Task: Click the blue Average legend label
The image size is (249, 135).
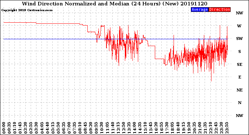Action: click(x=200, y=9)
